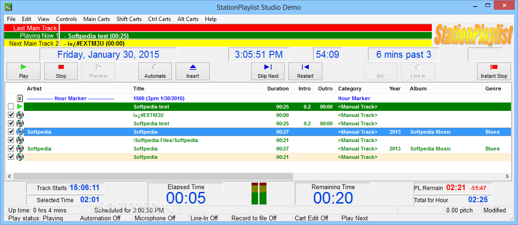Toggle the Automate button

(x=155, y=71)
